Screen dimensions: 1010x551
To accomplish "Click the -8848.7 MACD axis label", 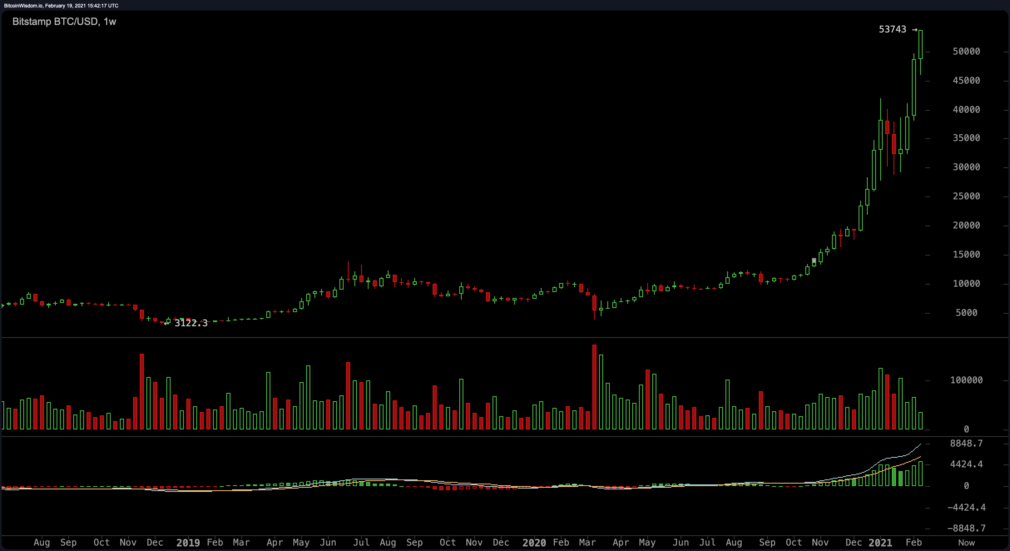I will tap(966, 529).
